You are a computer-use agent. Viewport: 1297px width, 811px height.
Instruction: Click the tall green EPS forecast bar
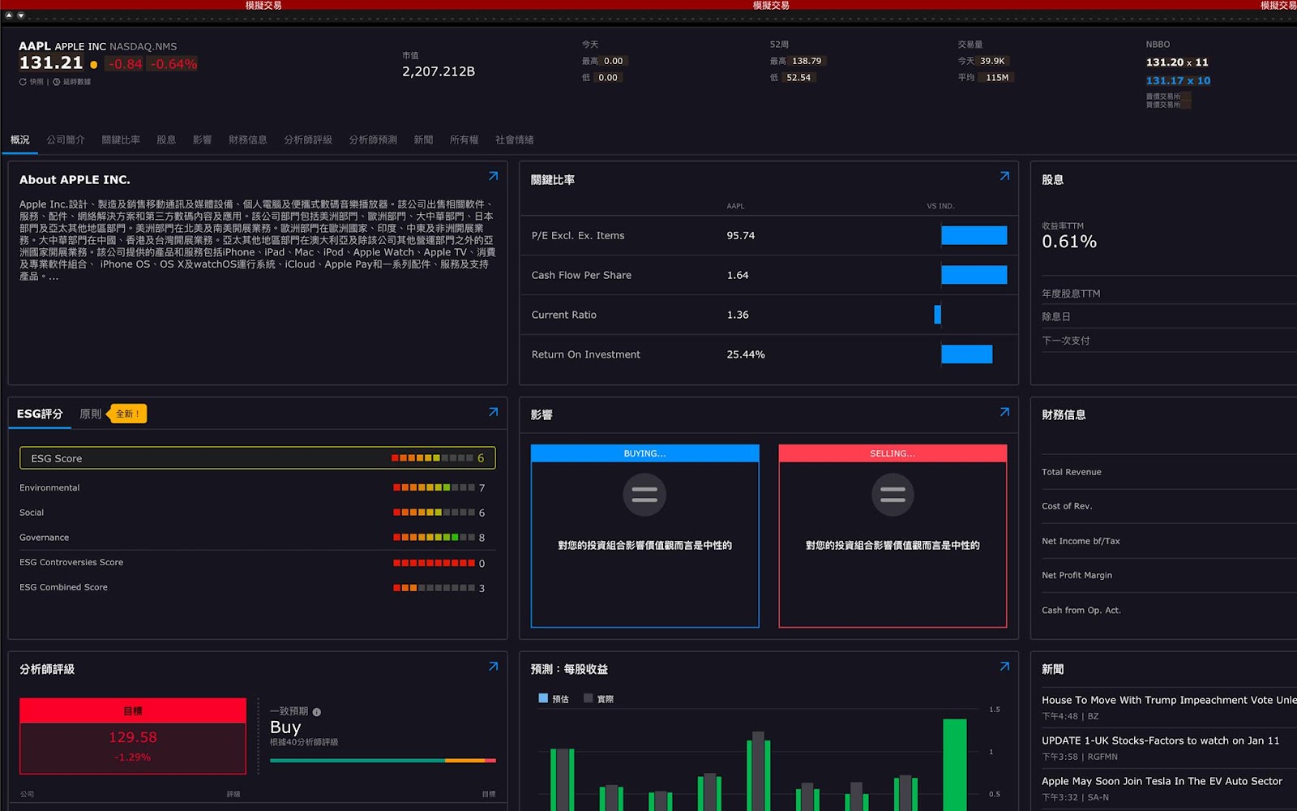click(x=955, y=765)
